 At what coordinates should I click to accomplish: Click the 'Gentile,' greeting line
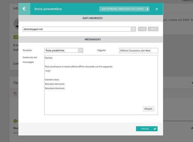tap(49, 58)
